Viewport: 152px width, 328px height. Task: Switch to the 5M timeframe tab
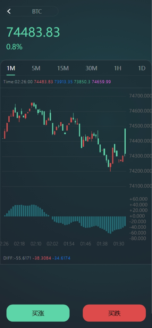36,68
